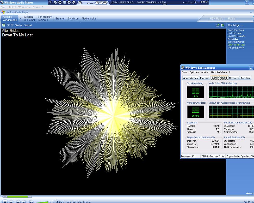Screen dimensions: 254x203
Task: Select One Day Remains track
Action: point(236,36)
